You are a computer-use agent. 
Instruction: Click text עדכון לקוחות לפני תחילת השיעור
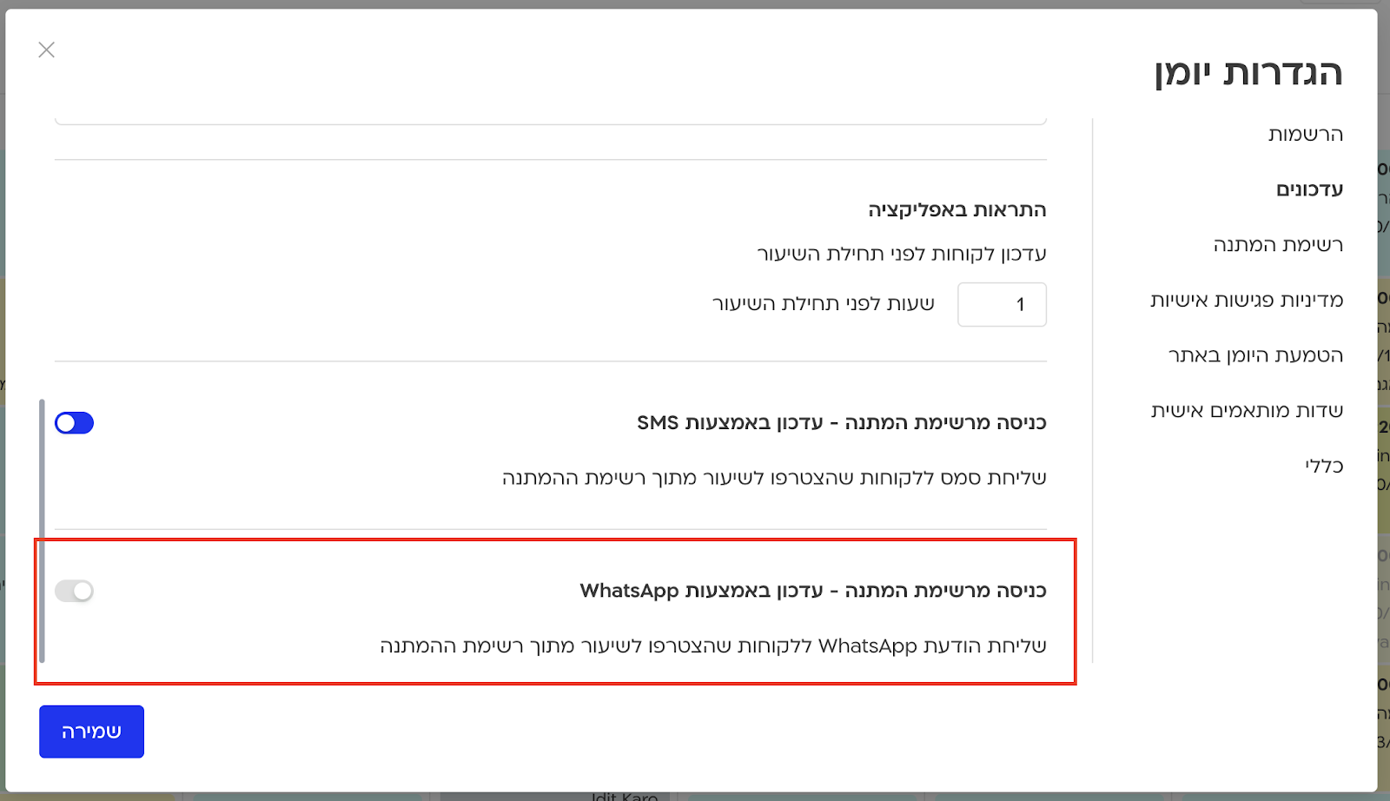902,254
